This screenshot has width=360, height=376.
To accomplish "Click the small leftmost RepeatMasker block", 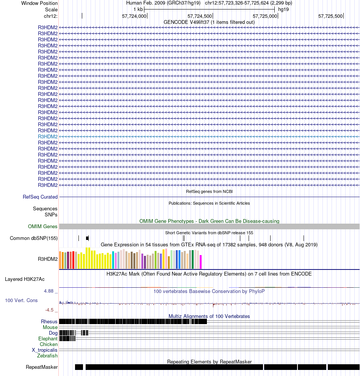I will 79,367.
